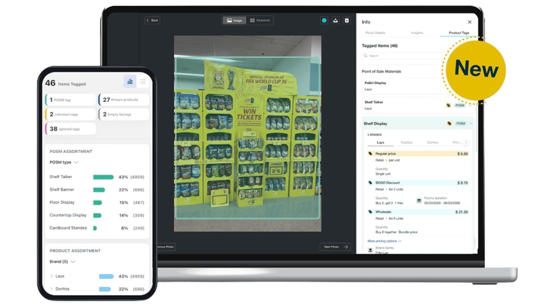Open the Photo Details tab
This screenshot has height=304, width=542.
[x=375, y=33]
